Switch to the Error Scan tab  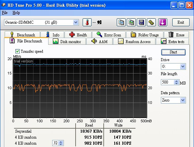coord(109,35)
